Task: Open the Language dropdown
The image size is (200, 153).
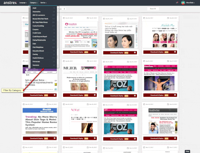Action: pos(23,3)
